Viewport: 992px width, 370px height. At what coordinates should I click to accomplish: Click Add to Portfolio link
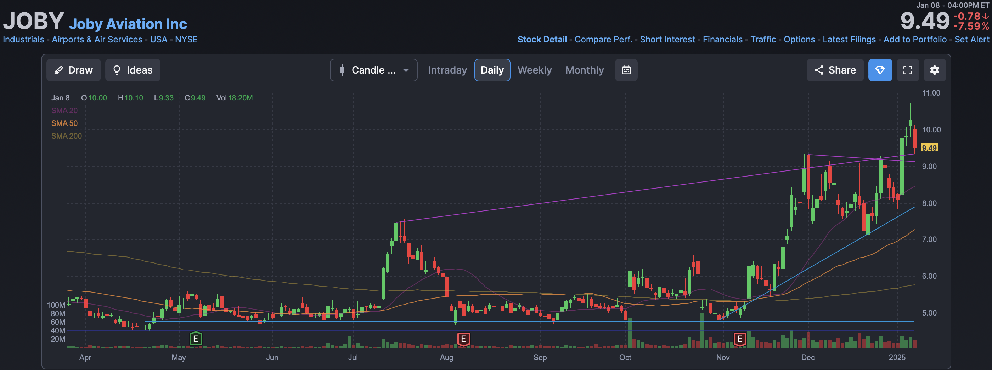[x=915, y=39]
